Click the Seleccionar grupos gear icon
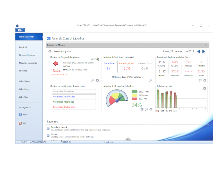222x195 pixels. 50,51
